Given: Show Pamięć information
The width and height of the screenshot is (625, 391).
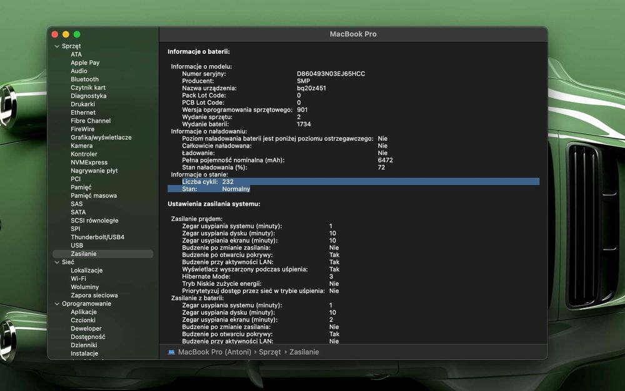Looking at the screenshot, I should click(81, 187).
